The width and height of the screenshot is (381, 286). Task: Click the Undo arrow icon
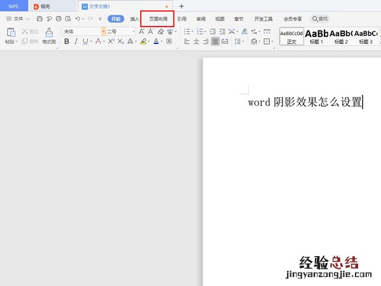tap(77, 19)
